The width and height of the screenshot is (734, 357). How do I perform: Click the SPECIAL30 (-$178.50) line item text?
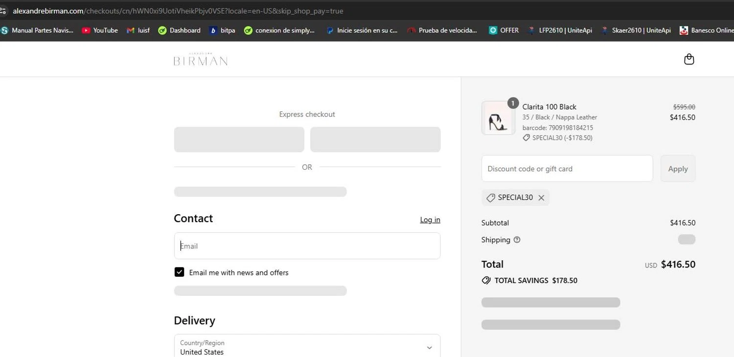562,138
